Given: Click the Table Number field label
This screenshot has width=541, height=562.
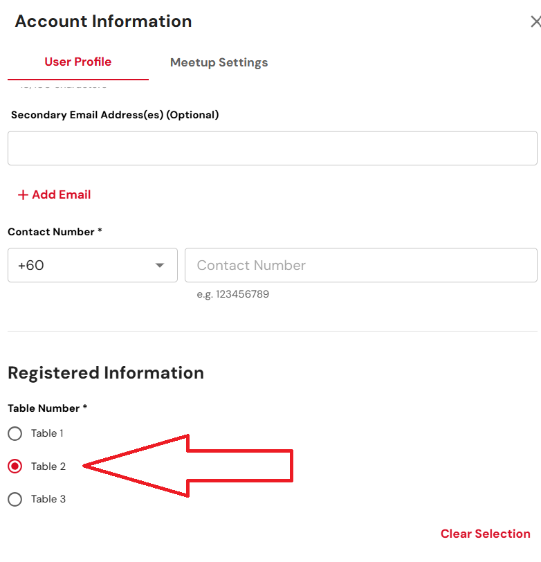Looking at the screenshot, I should 47,408.
